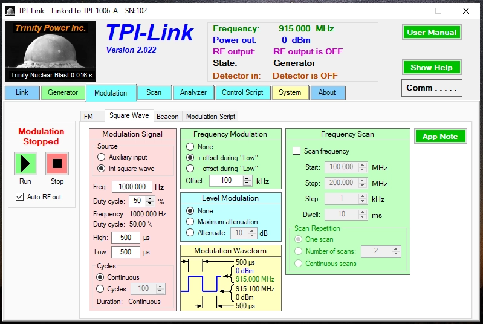This screenshot has width=483, height=324.
Task: Choose + offset during "Low" option
Action: click(190, 157)
